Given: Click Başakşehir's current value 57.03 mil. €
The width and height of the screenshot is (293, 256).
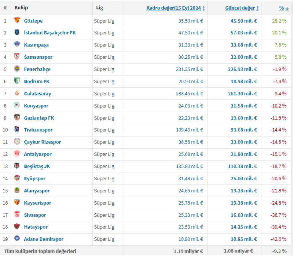Looking at the screenshot, I should coord(244,33).
